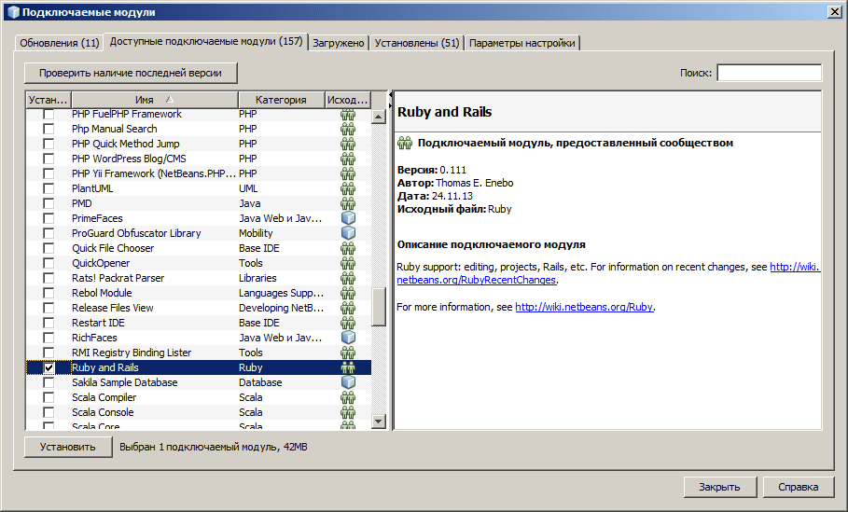
Task: Select the Rebol Module row name
Action: click(102, 293)
